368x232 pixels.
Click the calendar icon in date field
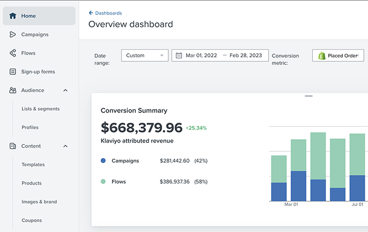pos(179,55)
